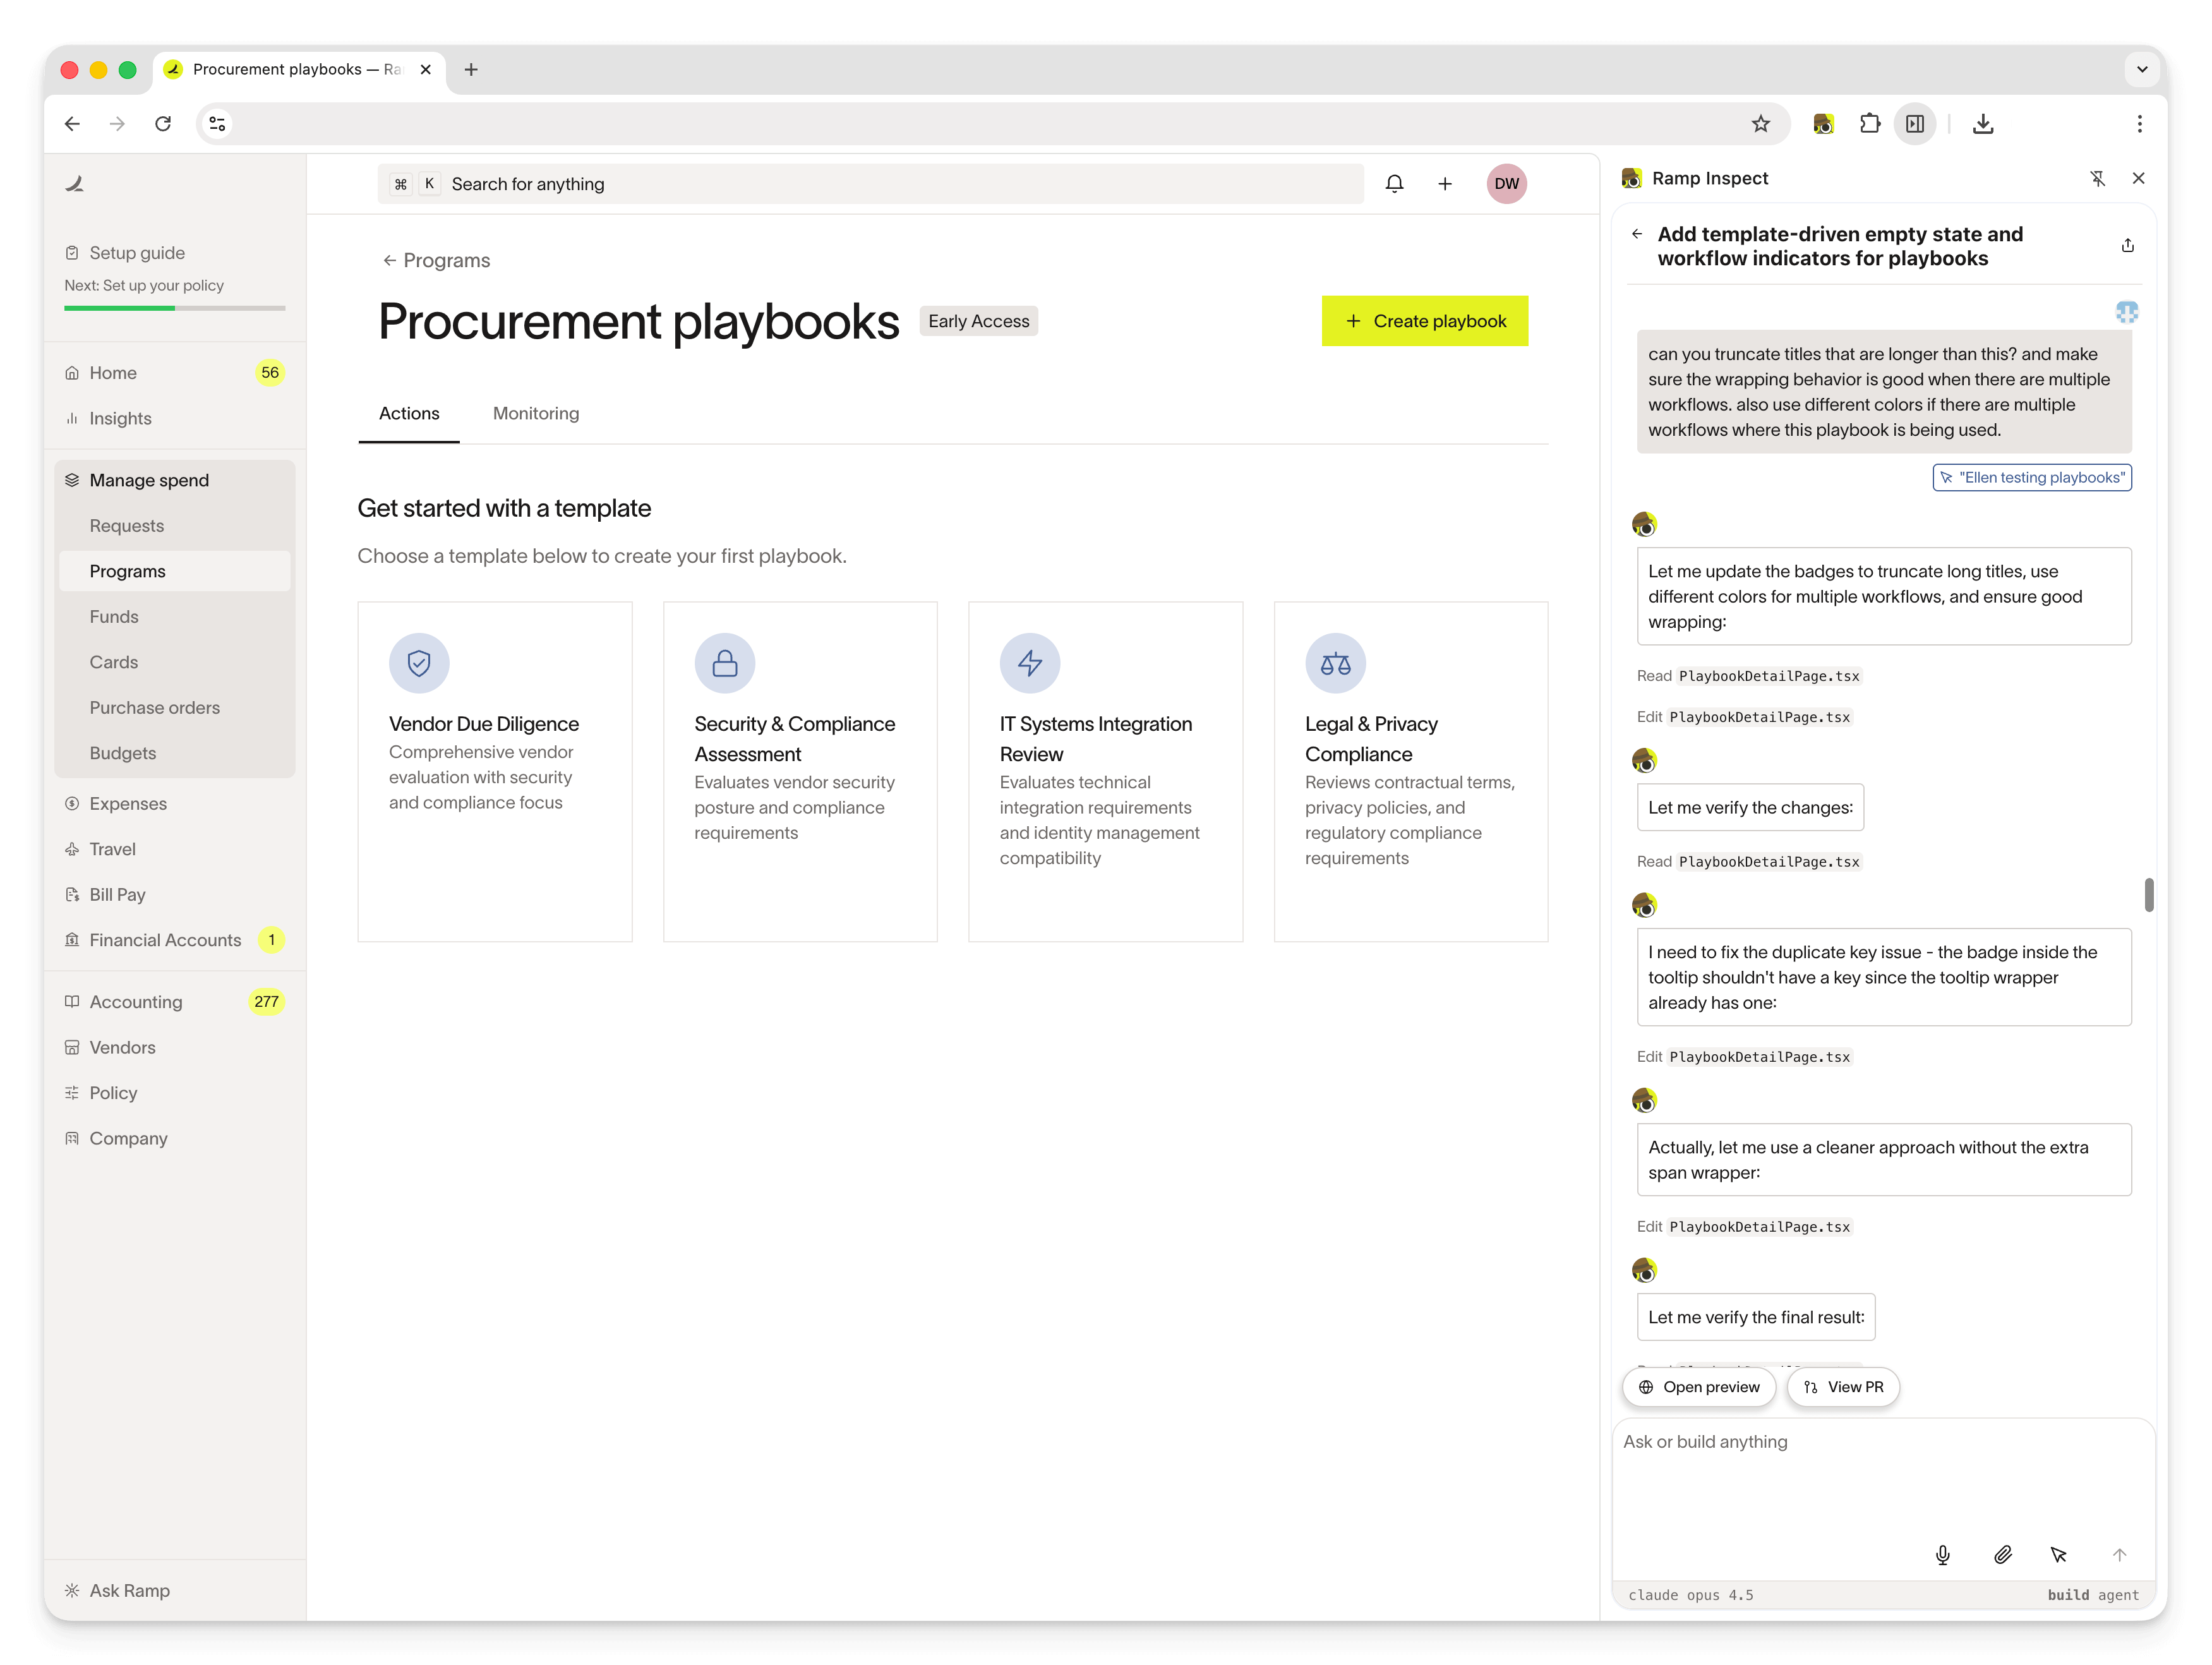Image resolution: width=2212 pixels, height=1665 pixels.
Task: Open the tab search dropdown chevron
Action: pos(2142,69)
